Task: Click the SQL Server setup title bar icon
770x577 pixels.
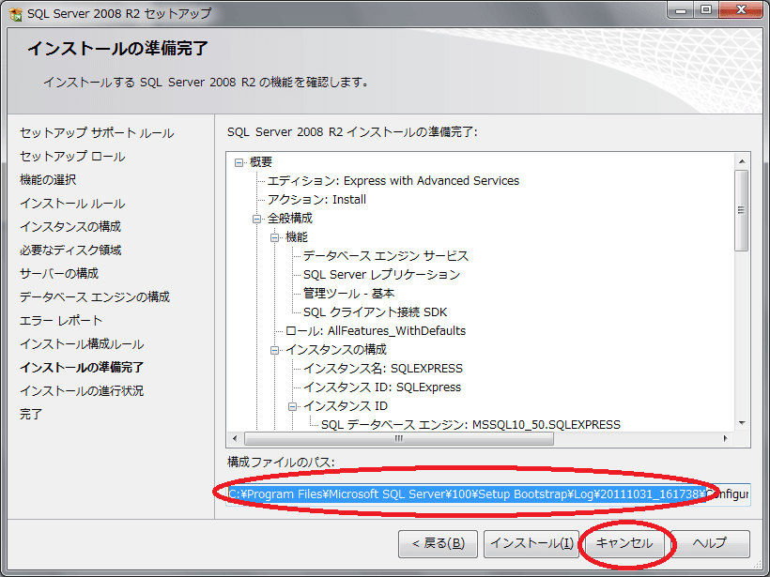Action: coord(13,13)
